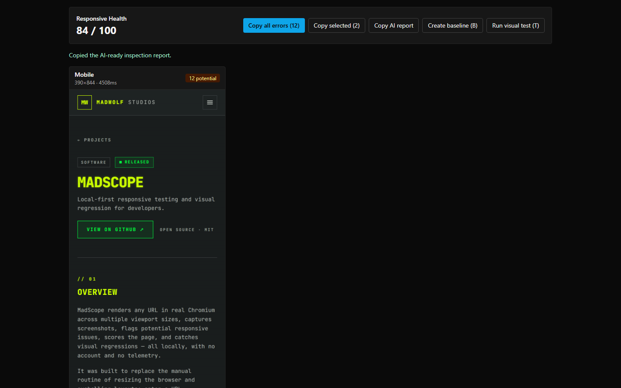
Task: Select the Released status tag
Action: [134, 162]
